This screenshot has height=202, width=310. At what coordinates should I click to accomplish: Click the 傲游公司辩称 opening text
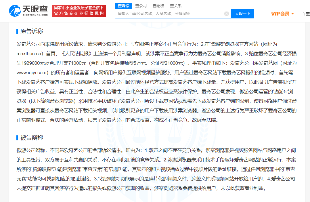(x=31, y=150)
